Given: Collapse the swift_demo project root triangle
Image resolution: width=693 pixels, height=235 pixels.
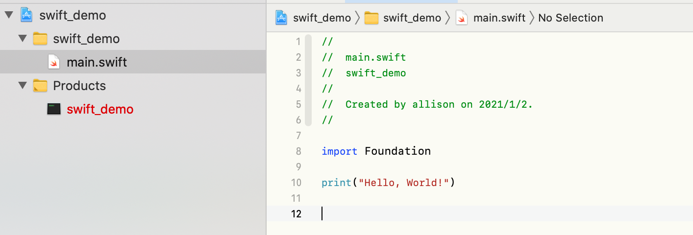Looking at the screenshot, I should point(8,15).
